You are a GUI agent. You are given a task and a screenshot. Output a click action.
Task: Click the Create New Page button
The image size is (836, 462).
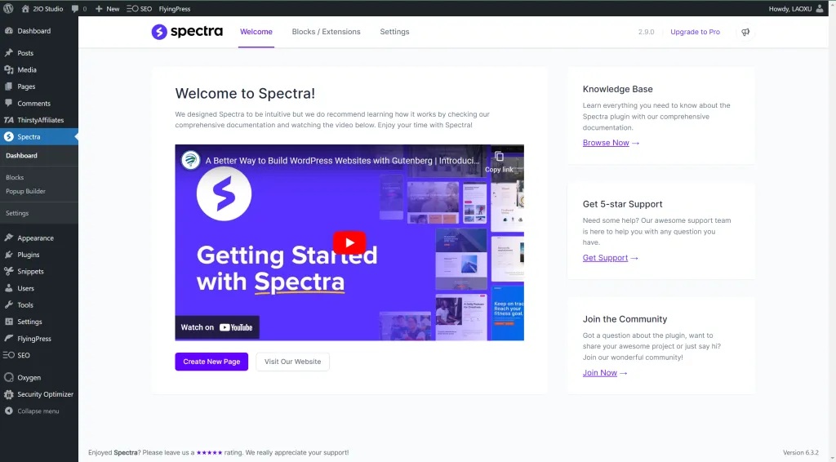[x=211, y=362]
